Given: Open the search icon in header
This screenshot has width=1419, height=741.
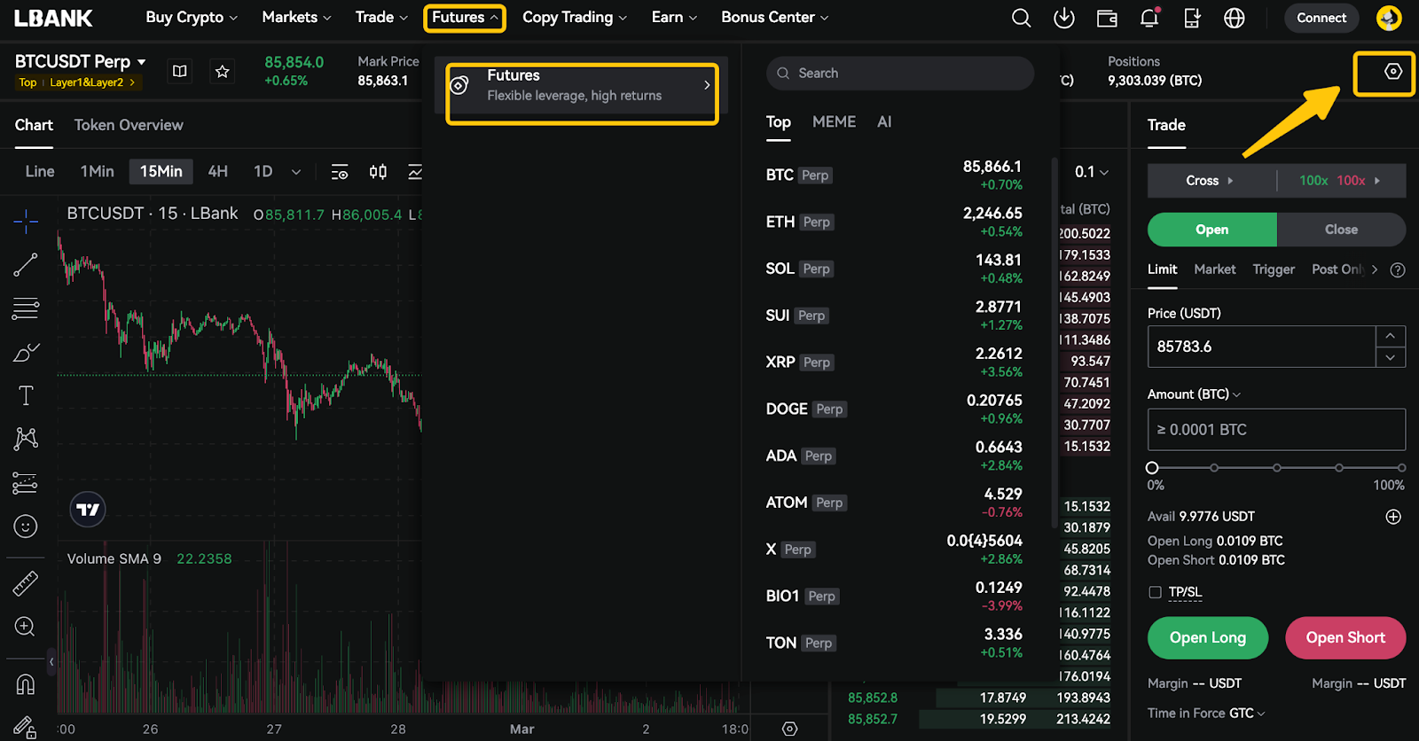Looking at the screenshot, I should [1021, 18].
